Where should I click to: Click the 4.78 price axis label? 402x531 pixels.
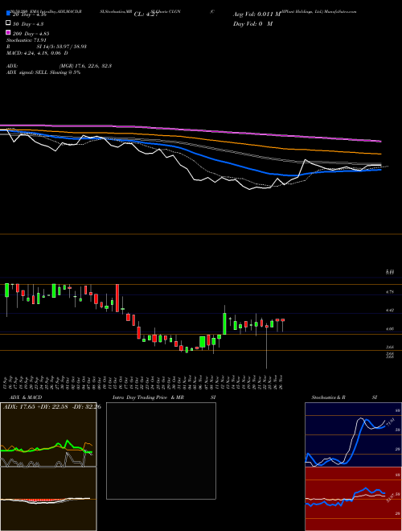pyautogui.click(x=390, y=291)
